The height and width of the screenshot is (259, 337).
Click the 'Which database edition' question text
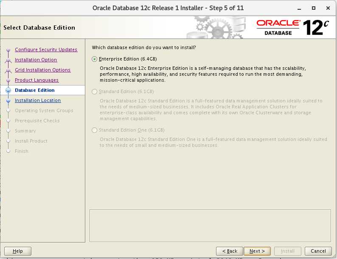pos(144,47)
